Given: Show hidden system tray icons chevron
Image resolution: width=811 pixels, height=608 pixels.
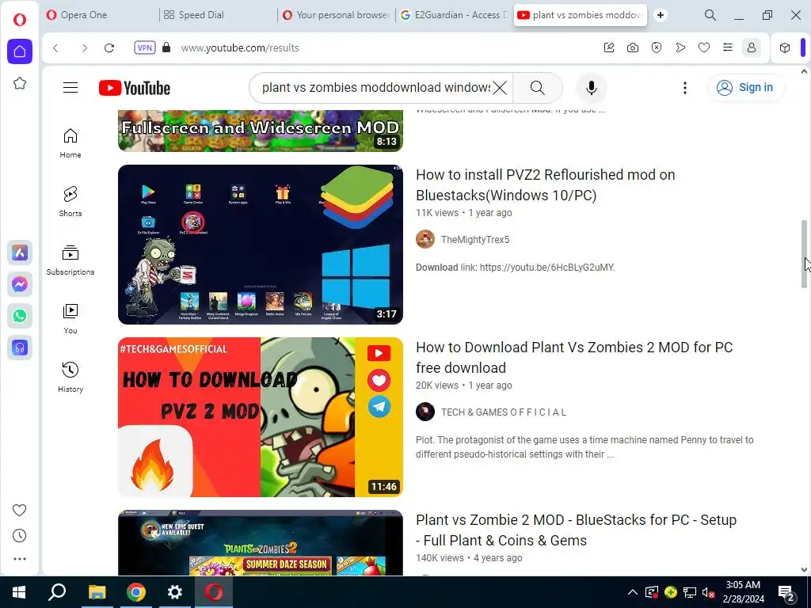Looking at the screenshot, I should [x=633, y=592].
